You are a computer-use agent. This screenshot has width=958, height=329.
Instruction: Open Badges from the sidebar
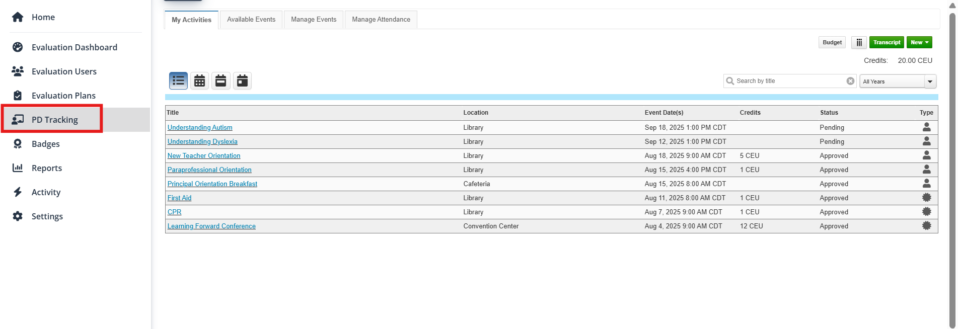coord(45,144)
